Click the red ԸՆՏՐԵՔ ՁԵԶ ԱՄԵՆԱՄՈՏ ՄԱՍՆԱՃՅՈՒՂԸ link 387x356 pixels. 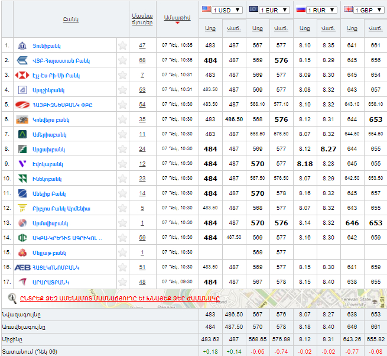[120, 298]
